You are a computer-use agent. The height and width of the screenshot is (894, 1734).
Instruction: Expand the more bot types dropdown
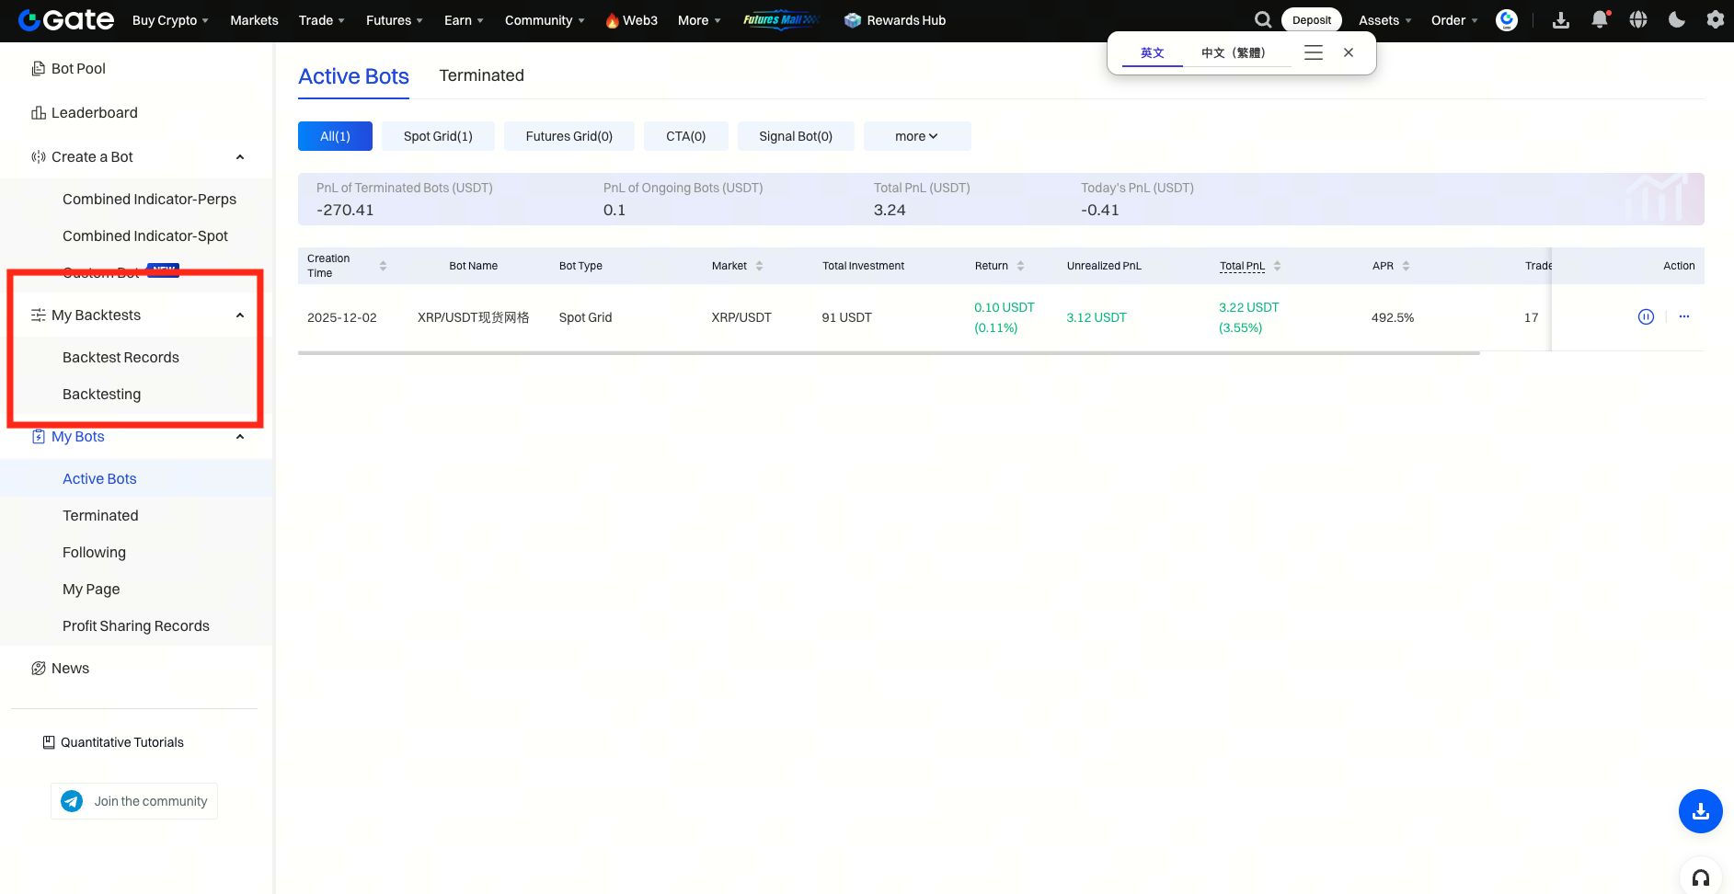916,136
